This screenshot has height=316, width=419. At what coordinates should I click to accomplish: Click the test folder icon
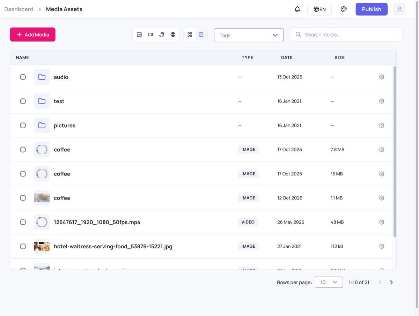click(x=42, y=101)
